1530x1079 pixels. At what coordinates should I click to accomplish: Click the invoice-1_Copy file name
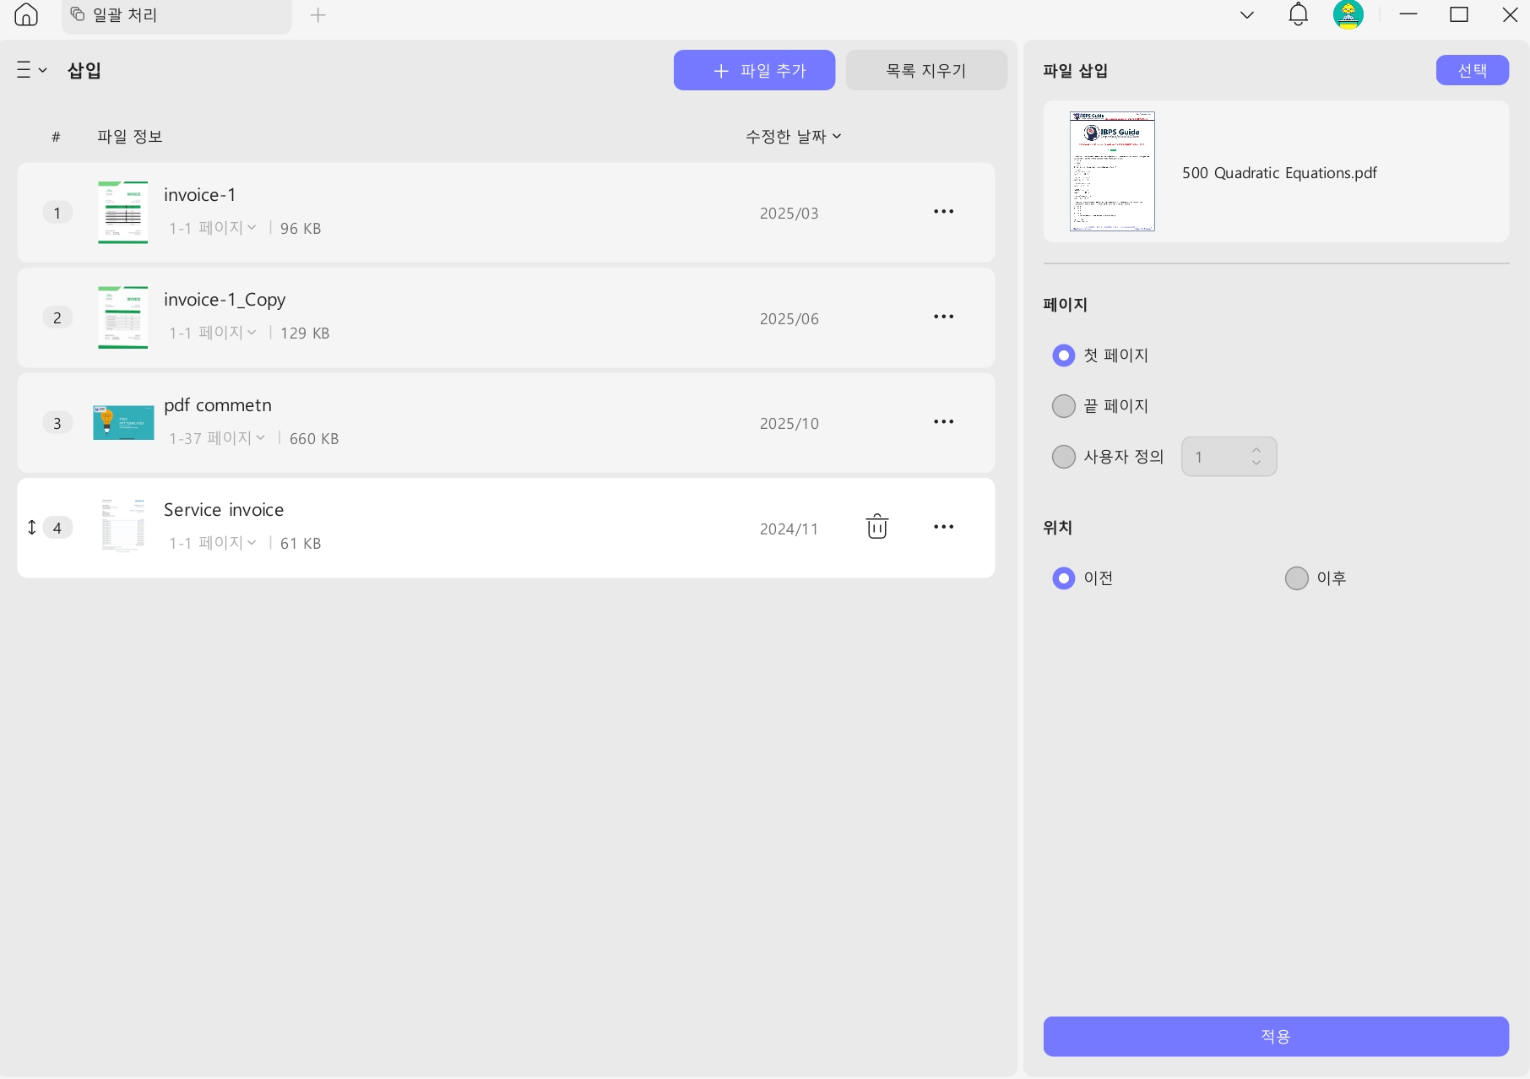pyautogui.click(x=225, y=300)
